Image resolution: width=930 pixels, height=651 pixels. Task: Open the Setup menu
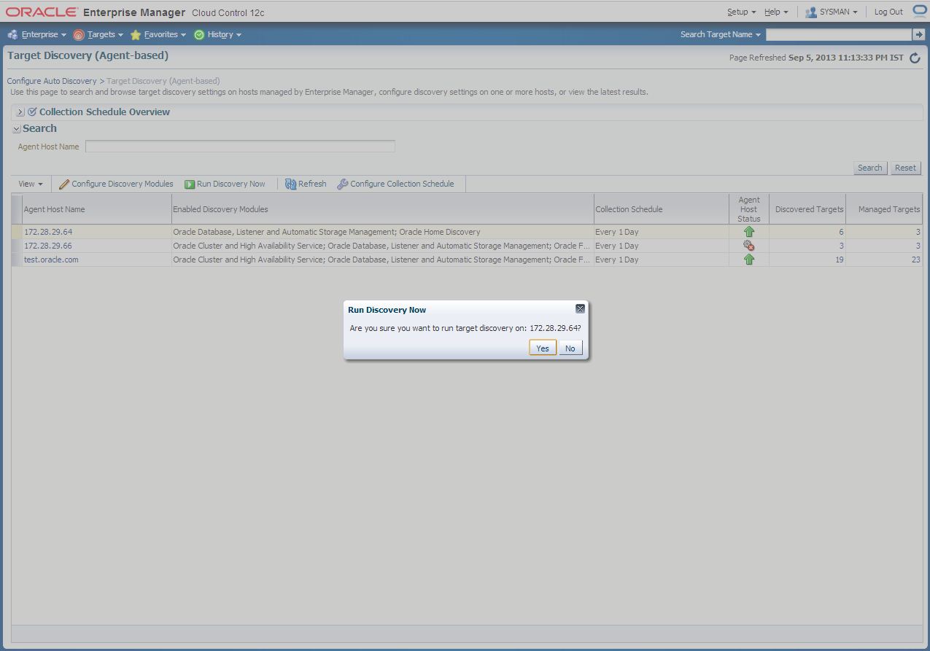(x=741, y=12)
